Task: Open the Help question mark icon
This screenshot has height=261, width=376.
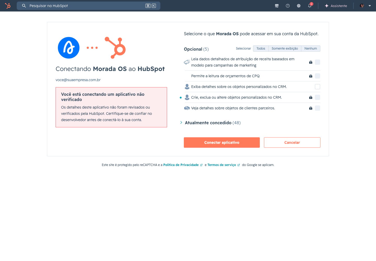Action: coord(288,6)
